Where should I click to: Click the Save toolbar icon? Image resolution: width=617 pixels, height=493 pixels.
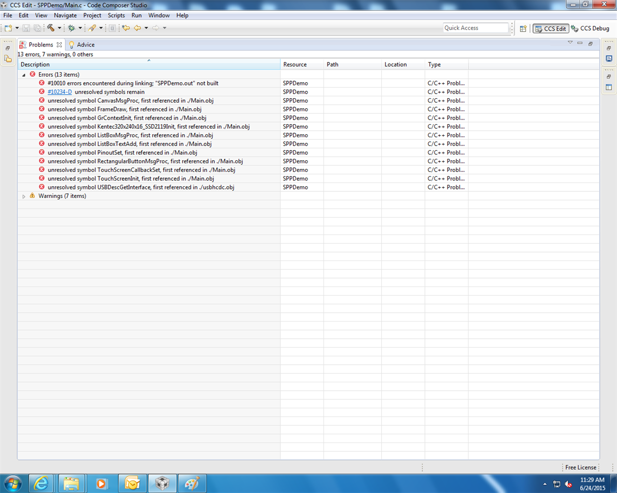point(27,28)
